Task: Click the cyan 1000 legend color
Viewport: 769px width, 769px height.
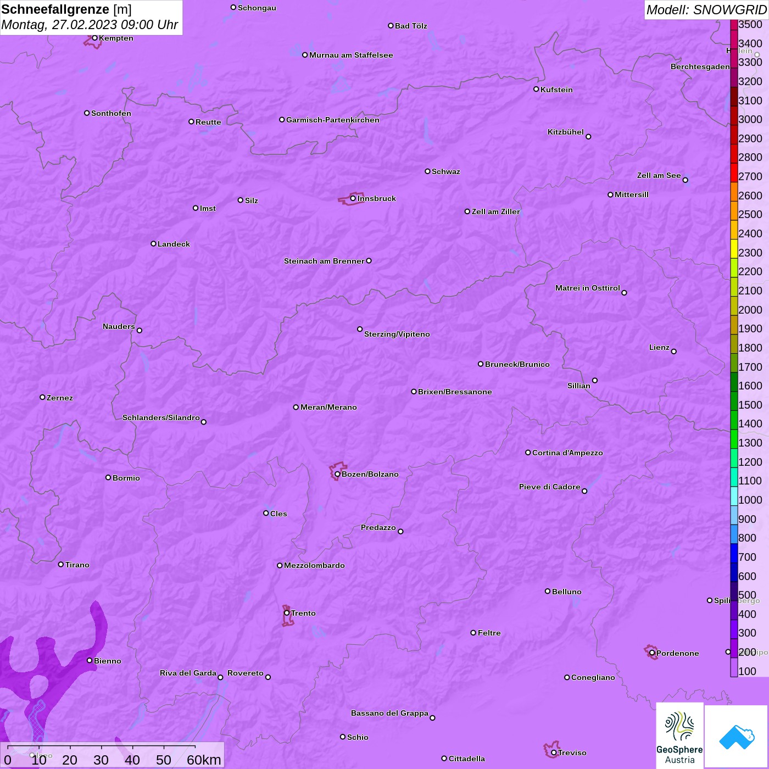Action: click(734, 495)
